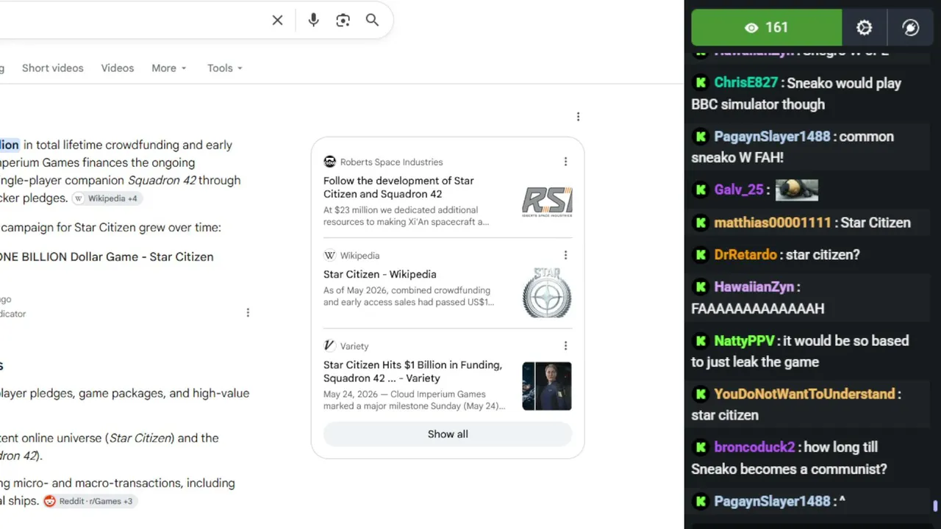Screen dimensions: 941x529
Task: Open 'Star Citizen Hits $1 Billion in Funding' article
Action: click(x=412, y=372)
